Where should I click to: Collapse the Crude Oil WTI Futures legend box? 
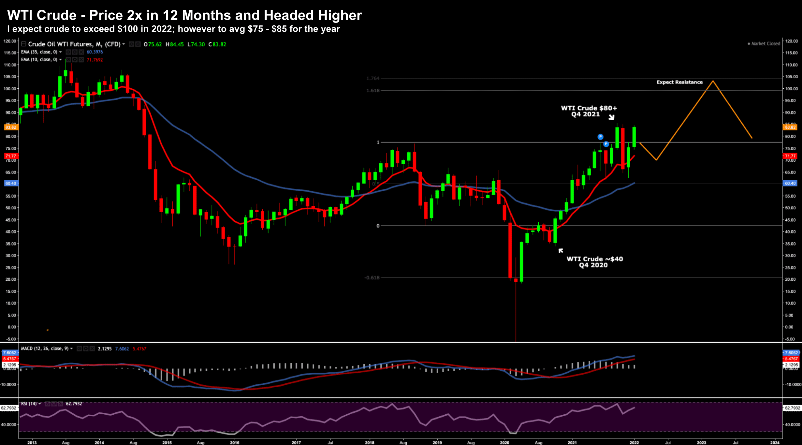(x=23, y=44)
